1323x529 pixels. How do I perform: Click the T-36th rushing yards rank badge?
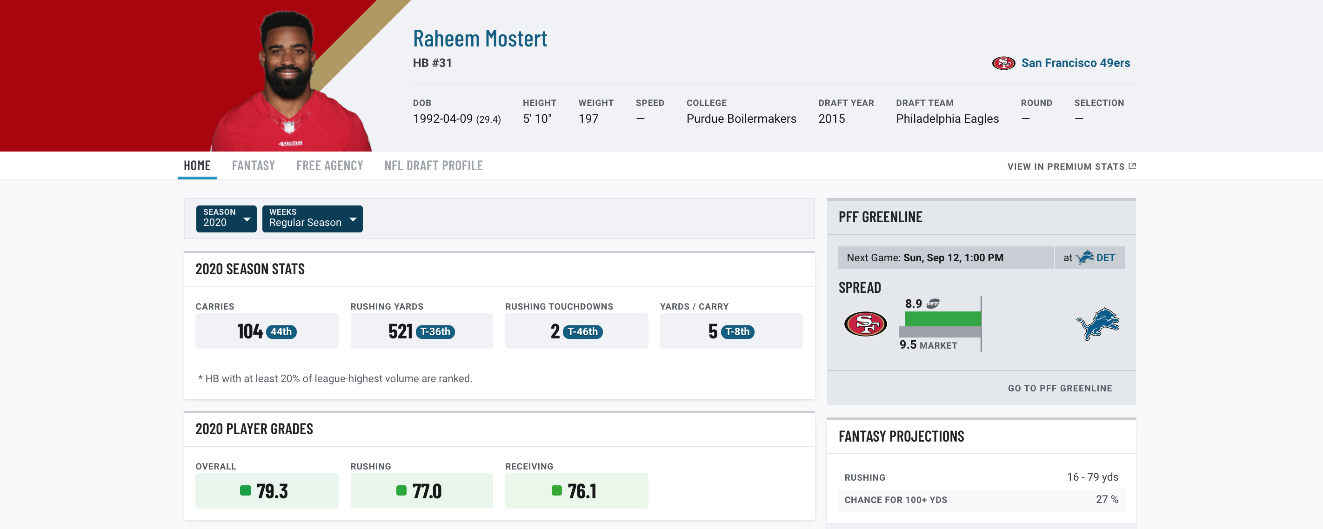[x=435, y=332]
